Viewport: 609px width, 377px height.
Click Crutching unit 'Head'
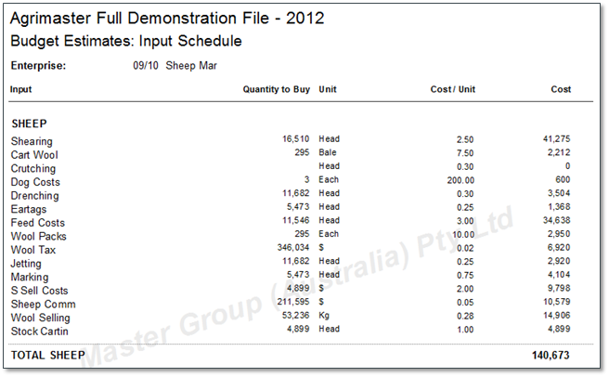coord(329,166)
